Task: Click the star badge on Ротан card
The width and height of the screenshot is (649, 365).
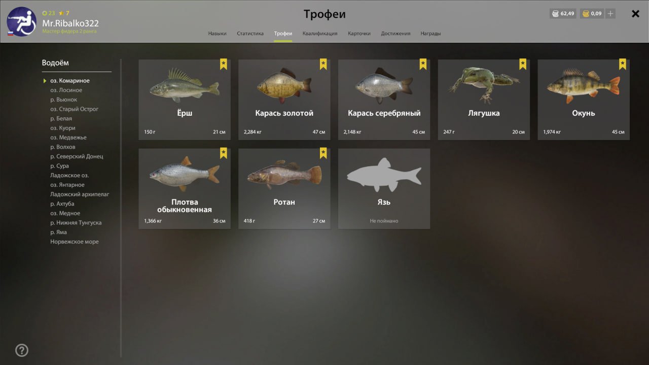Action: coord(323,153)
